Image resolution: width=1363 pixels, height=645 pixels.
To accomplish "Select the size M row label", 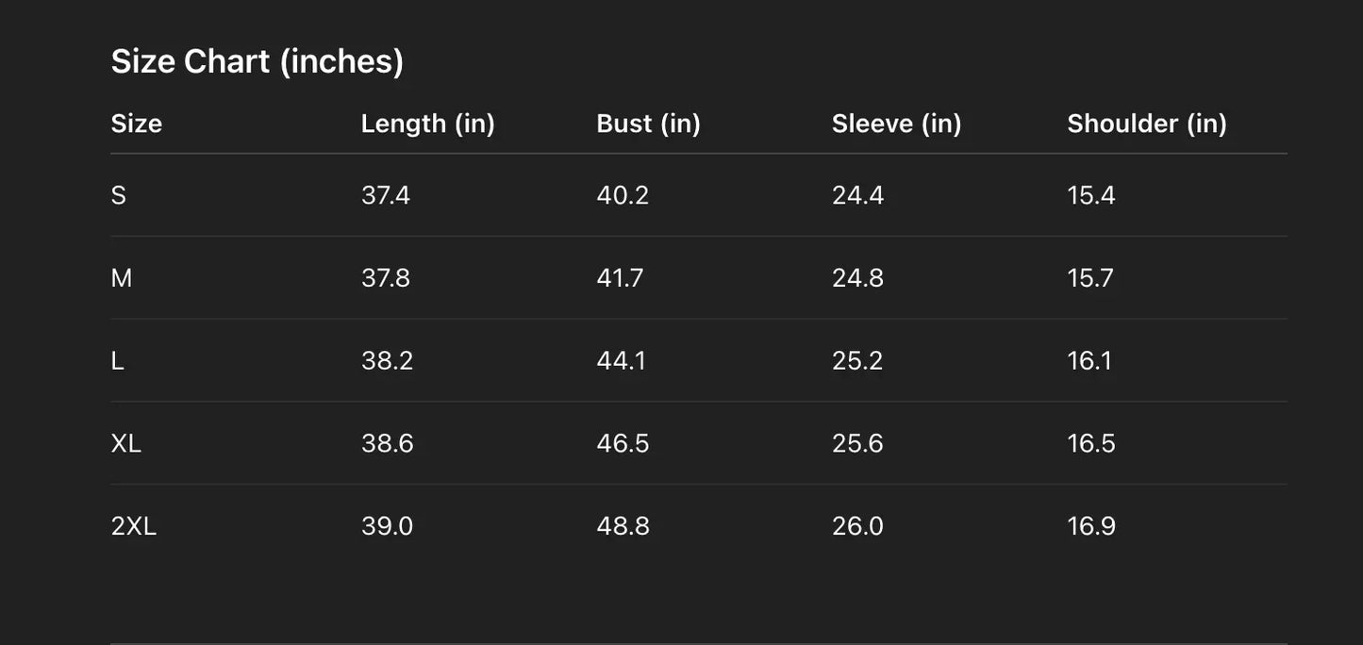I will 122,278.
